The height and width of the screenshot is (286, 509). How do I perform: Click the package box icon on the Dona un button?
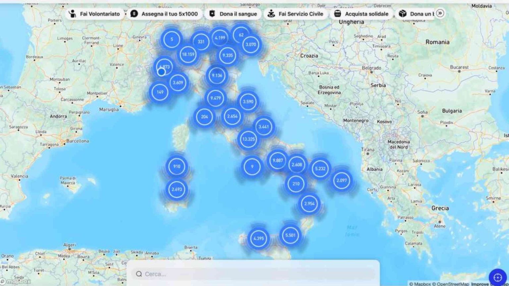pyautogui.click(x=402, y=14)
